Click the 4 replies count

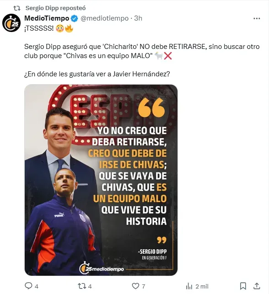37,286
